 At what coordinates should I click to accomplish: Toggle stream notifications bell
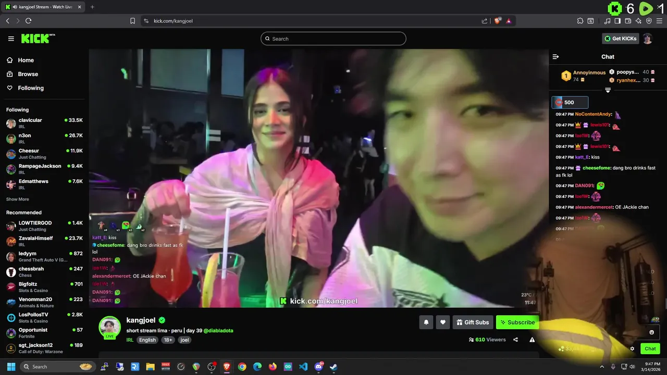(x=426, y=322)
